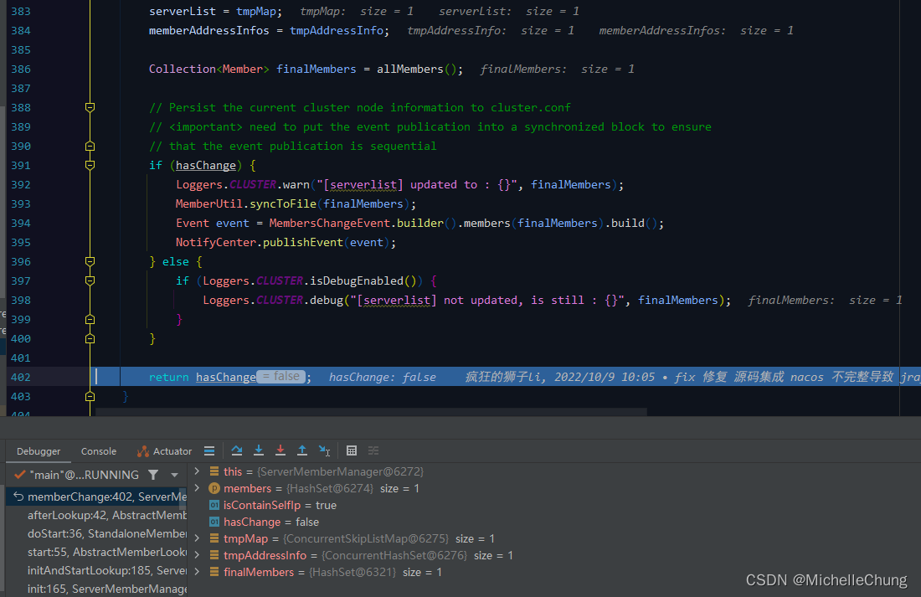
Task: Collapse the inner if fold at line 397
Action: point(90,280)
